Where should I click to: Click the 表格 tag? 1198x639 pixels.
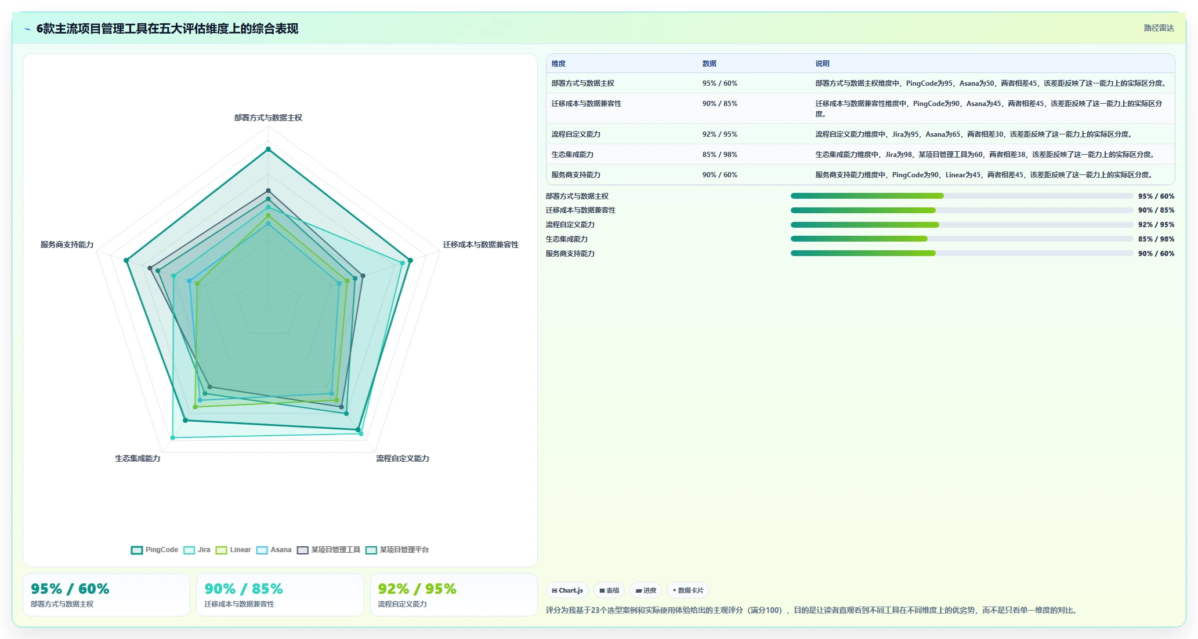pyautogui.click(x=609, y=590)
